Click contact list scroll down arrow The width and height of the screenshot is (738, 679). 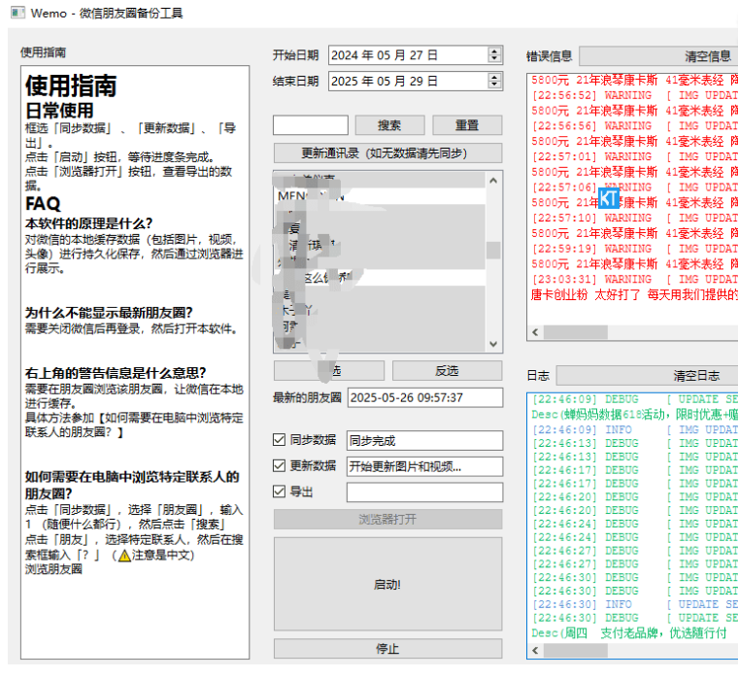493,344
